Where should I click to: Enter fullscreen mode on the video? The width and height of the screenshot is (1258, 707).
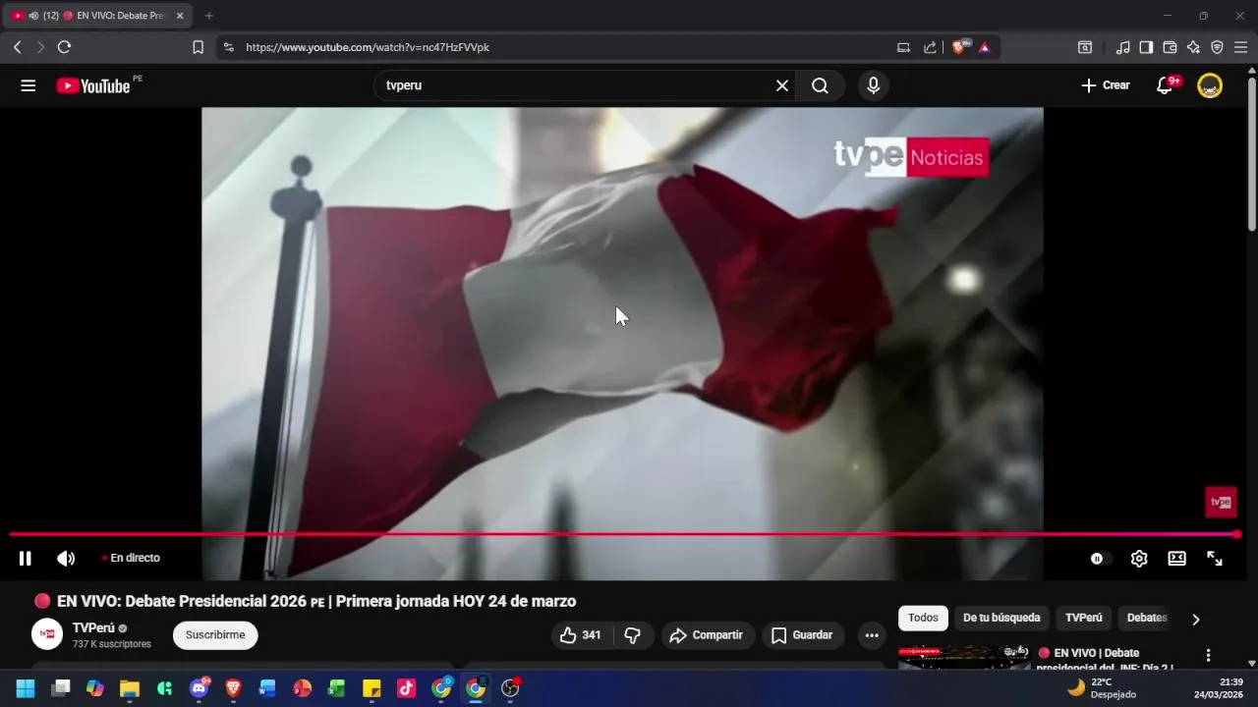pyautogui.click(x=1215, y=559)
